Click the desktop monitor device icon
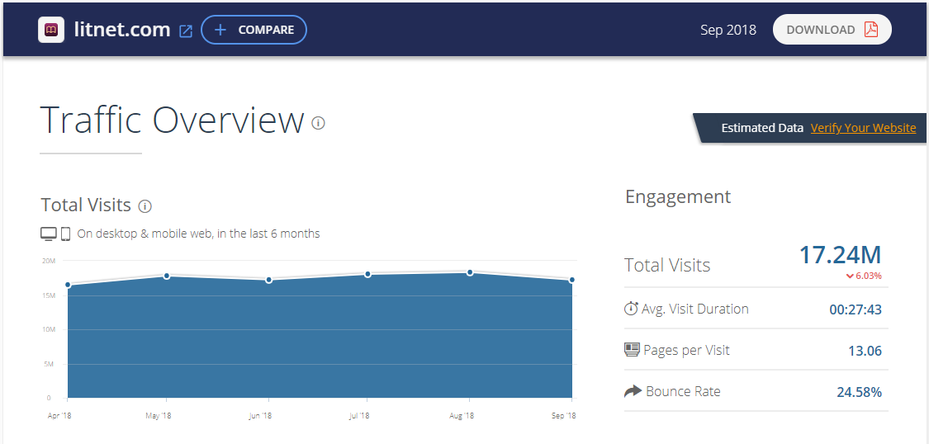This screenshot has width=929, height=444. pyautogui.click(x=49, y=234)
